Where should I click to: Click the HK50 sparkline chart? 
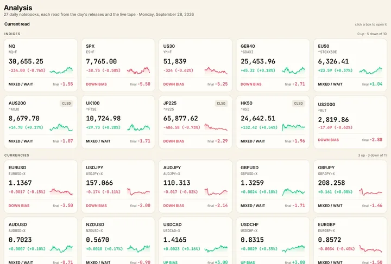pyautogui.click(x=293, y=127)
